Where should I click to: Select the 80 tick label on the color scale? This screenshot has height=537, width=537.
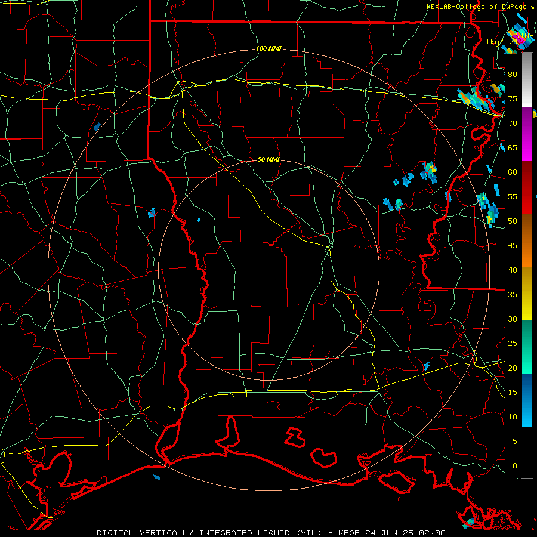pos(513,75)
